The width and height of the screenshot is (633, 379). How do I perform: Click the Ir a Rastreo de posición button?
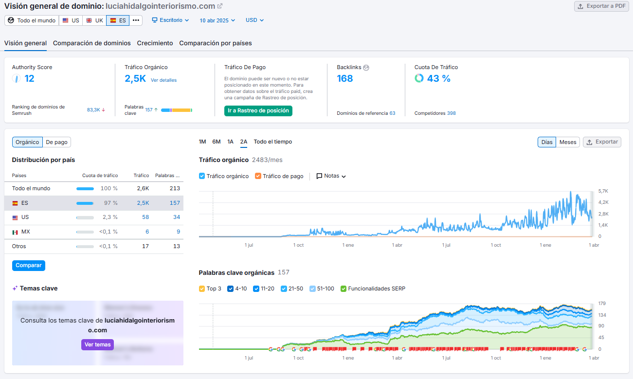tap(258, 111)
